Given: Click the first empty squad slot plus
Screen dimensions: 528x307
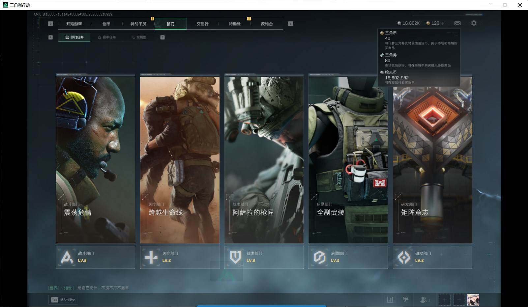Looking at the screenshot, I should point(444,300).
